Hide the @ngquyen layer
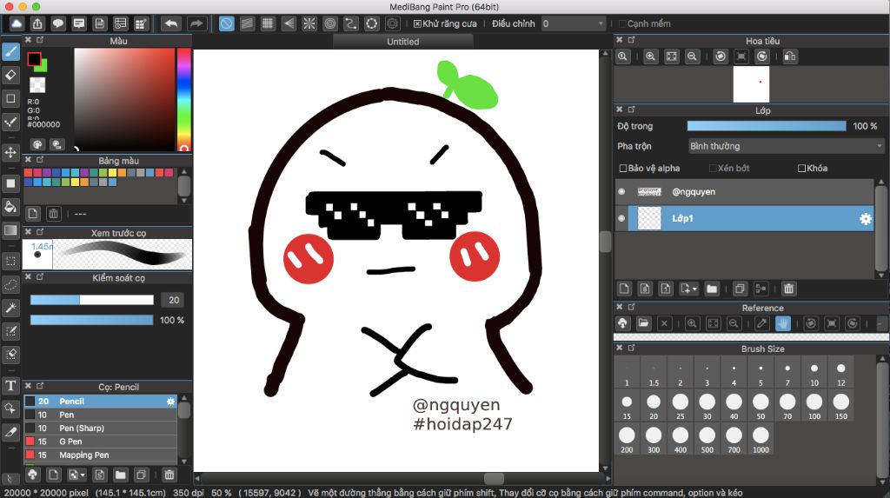This screenshot has width=890, height=498. click(x=621, y=192)
